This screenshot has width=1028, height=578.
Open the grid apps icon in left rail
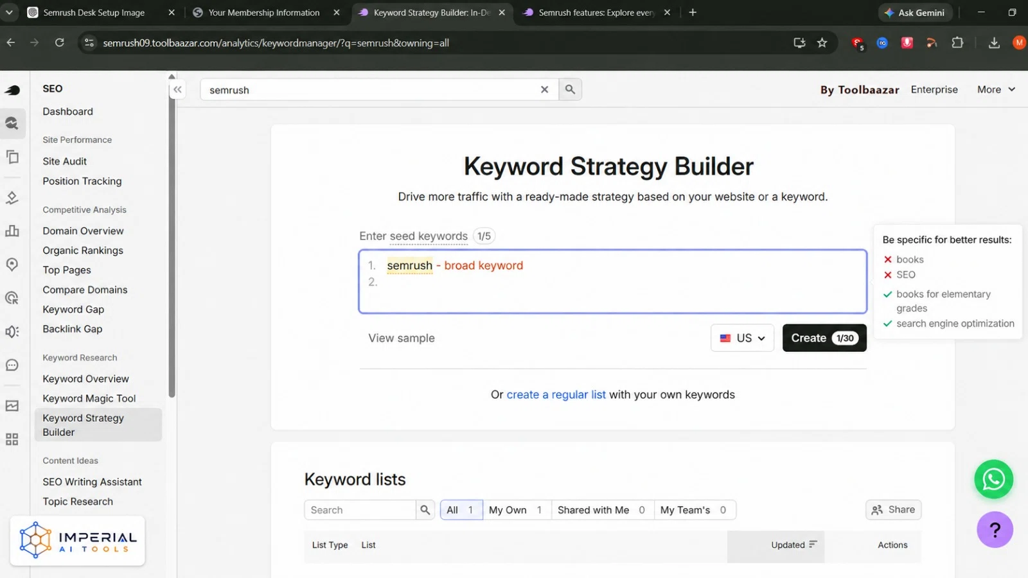[x=12, y=439]
